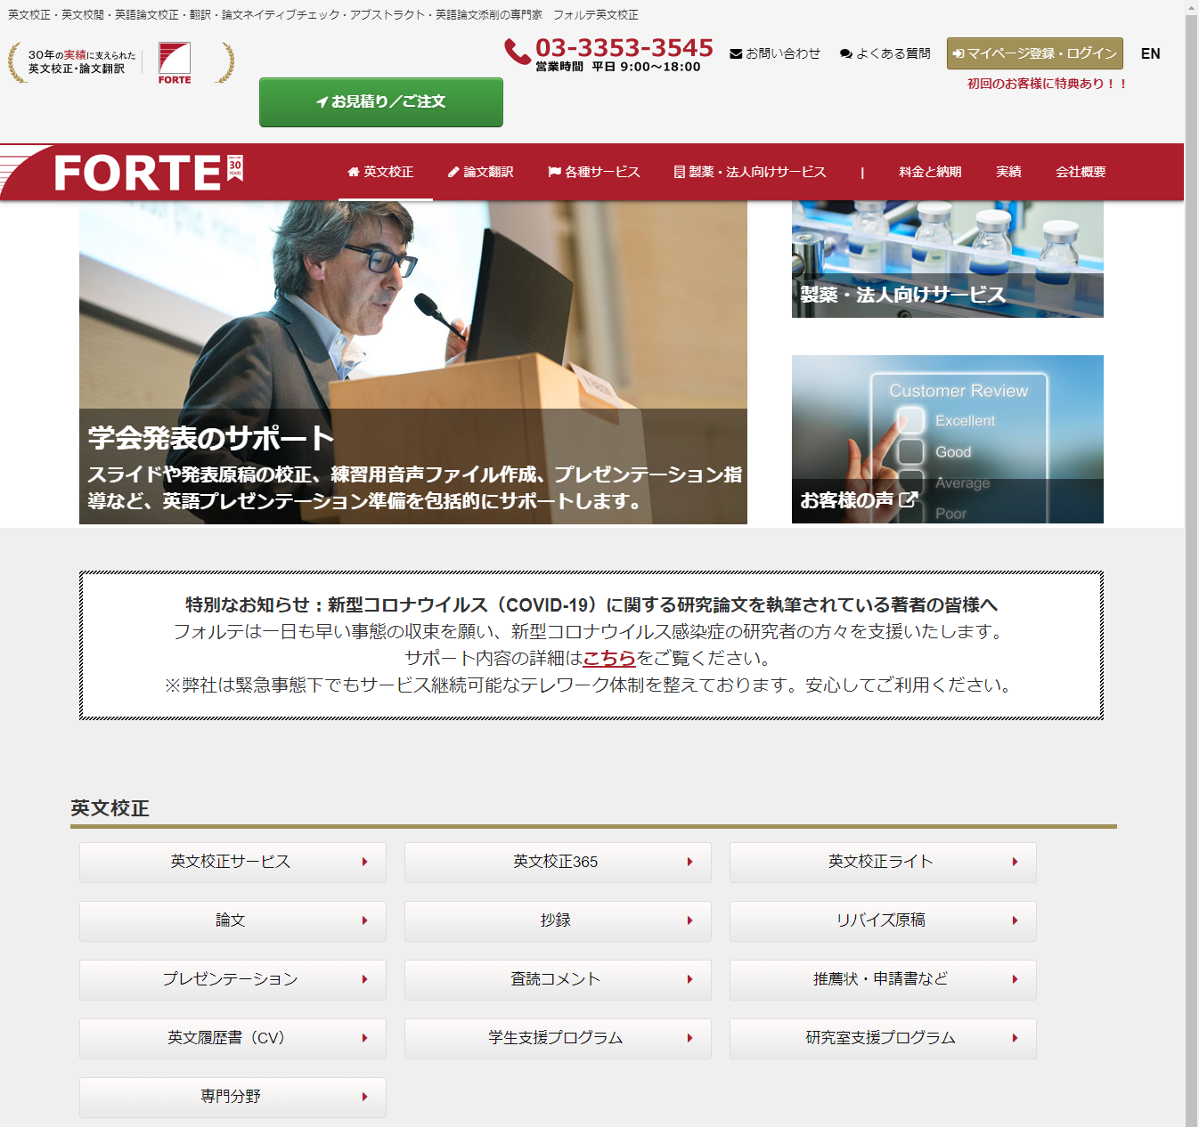Viewport: 1199px width, 1127px height.
Task: Click the お客様の声 Customer Review banner
Action: click(948, 439)
